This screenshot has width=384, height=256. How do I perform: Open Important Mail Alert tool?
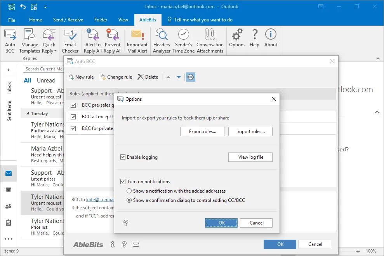tap(137, 41)
